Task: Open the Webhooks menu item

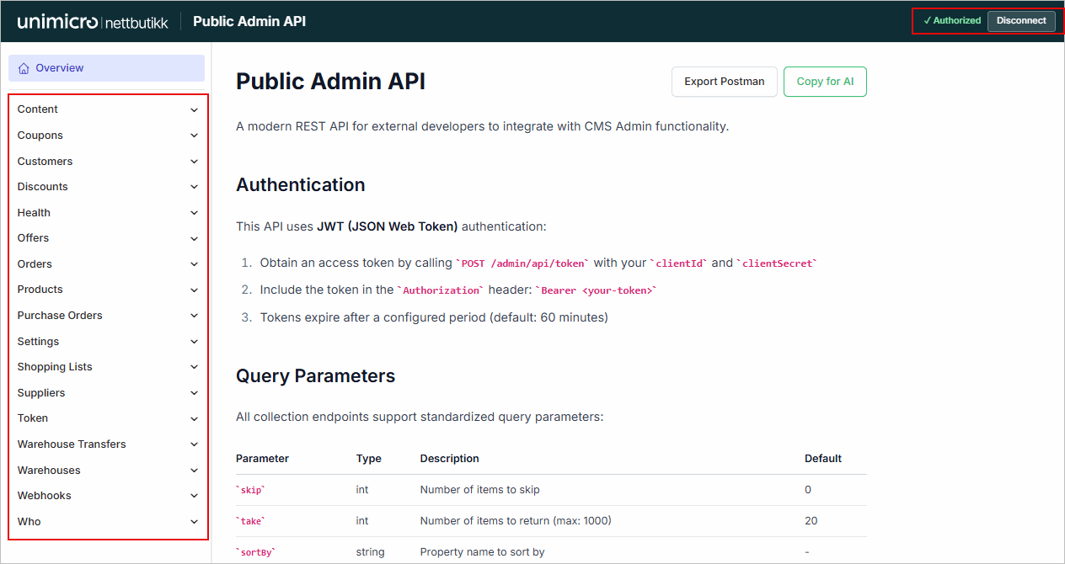Action: pyautogui.click(x=107, y=496)
